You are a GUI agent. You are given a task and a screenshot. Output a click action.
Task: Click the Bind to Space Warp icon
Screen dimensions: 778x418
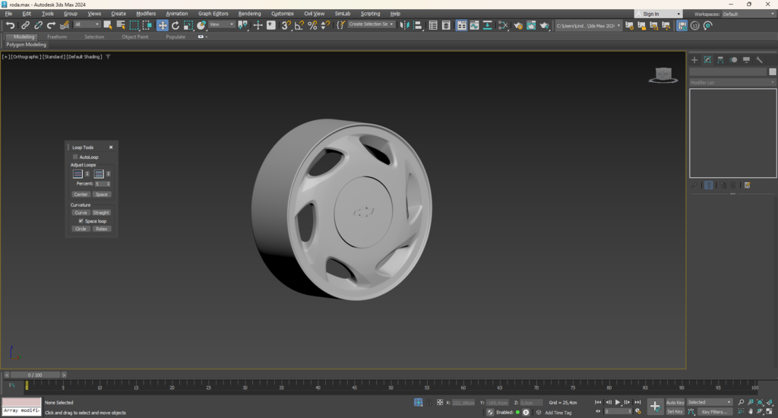pos(65,25)
